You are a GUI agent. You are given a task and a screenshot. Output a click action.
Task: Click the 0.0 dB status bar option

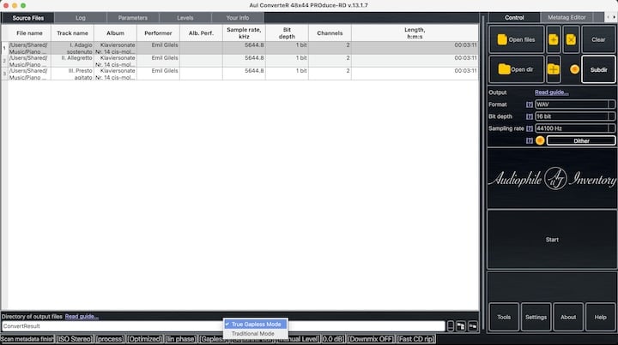(x=333, y=339)
